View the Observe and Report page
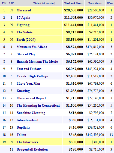This screenshot has width=114, height=153. click(31, 98)
